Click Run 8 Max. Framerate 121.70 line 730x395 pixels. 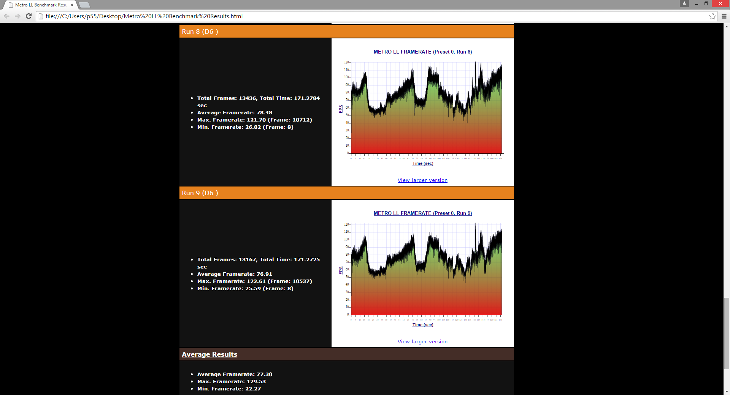tap(255, 120)
